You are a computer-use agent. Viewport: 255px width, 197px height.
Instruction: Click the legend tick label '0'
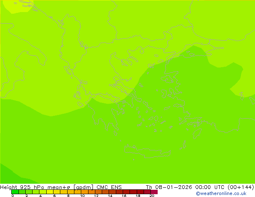tap(13, 196)
